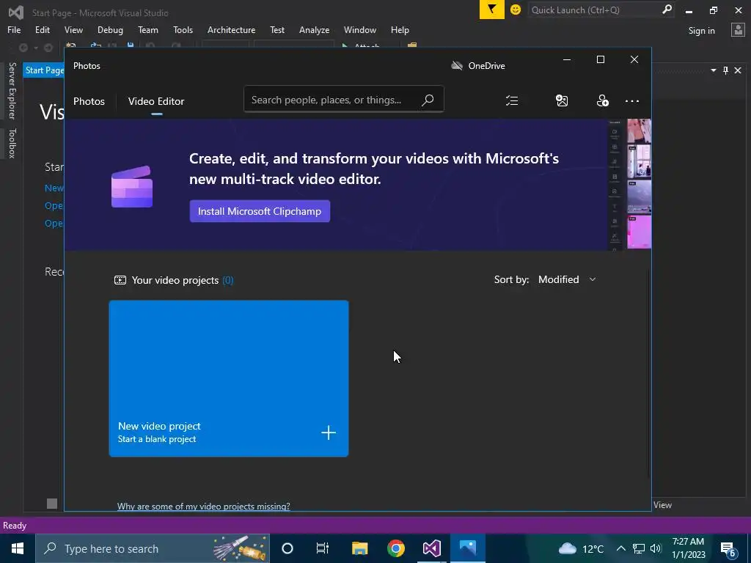Click the volume speaker icon in tray
This screenshot has width=751, height=563.
pyautogui.click(x=656, y=548)
